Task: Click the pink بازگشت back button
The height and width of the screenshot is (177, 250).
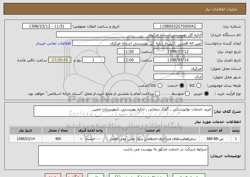Action: (x=74, y=175)
